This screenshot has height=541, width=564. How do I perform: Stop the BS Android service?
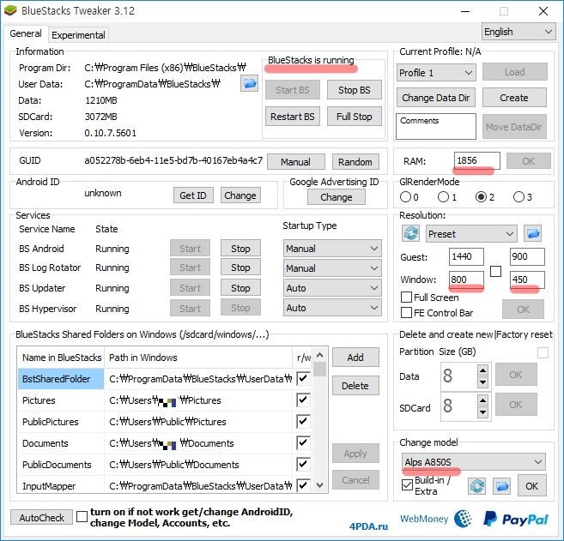click(240, 249)
